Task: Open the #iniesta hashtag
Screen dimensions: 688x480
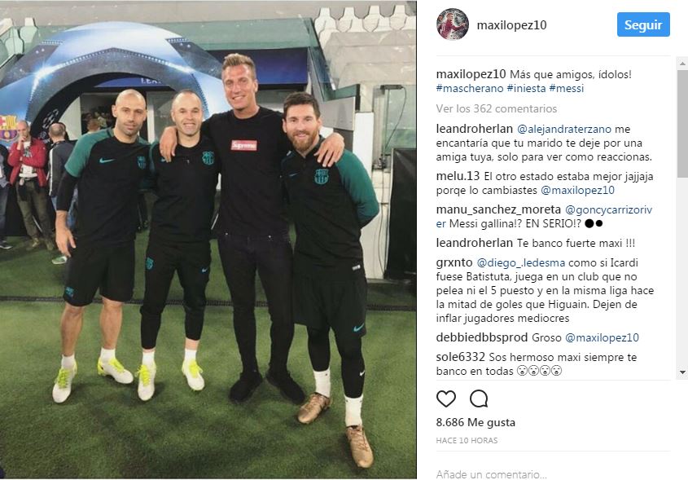Action: 526,88
